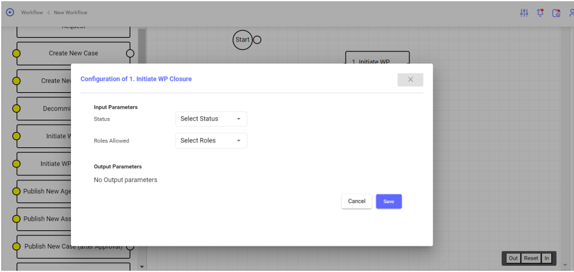Click the Output Parameters heading
The width and height of the screenshot is (574, 272).
pos(118,167)
